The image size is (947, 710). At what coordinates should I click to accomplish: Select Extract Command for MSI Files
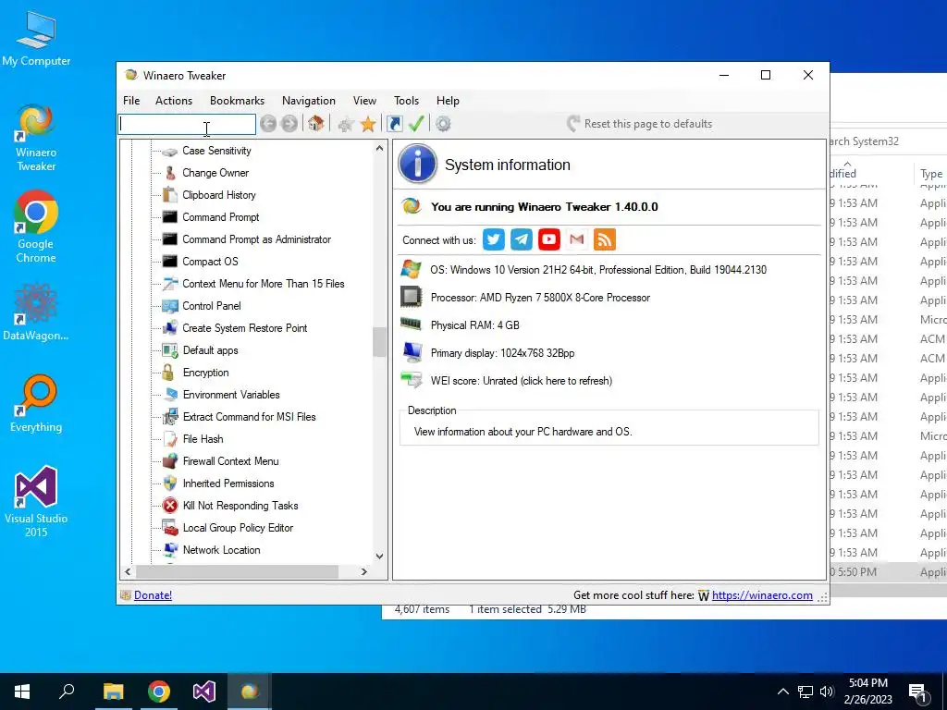tap(250, 417)
